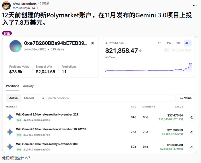Click the $1,128.97 (5.58%) gain
Screen dimensions: 201x163
(x=172, y=134)
